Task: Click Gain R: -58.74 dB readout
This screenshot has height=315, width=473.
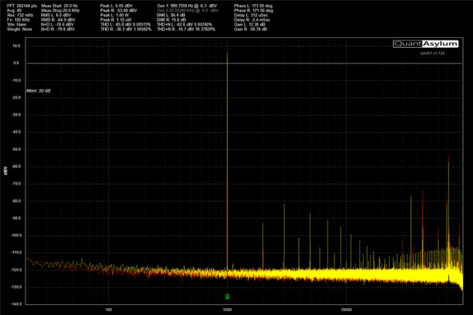Action: pyautogui.click(x=251, y=29)
